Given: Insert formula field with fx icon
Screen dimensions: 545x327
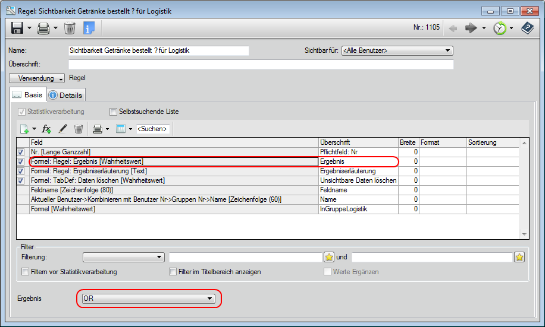Looking at the screenshot, I should [47, 129].
